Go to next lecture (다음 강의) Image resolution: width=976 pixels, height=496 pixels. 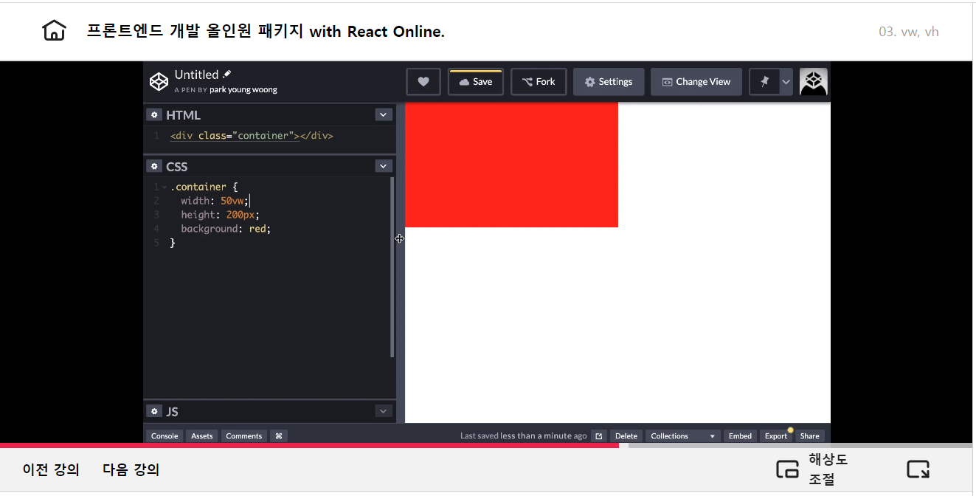click(131, 469)
